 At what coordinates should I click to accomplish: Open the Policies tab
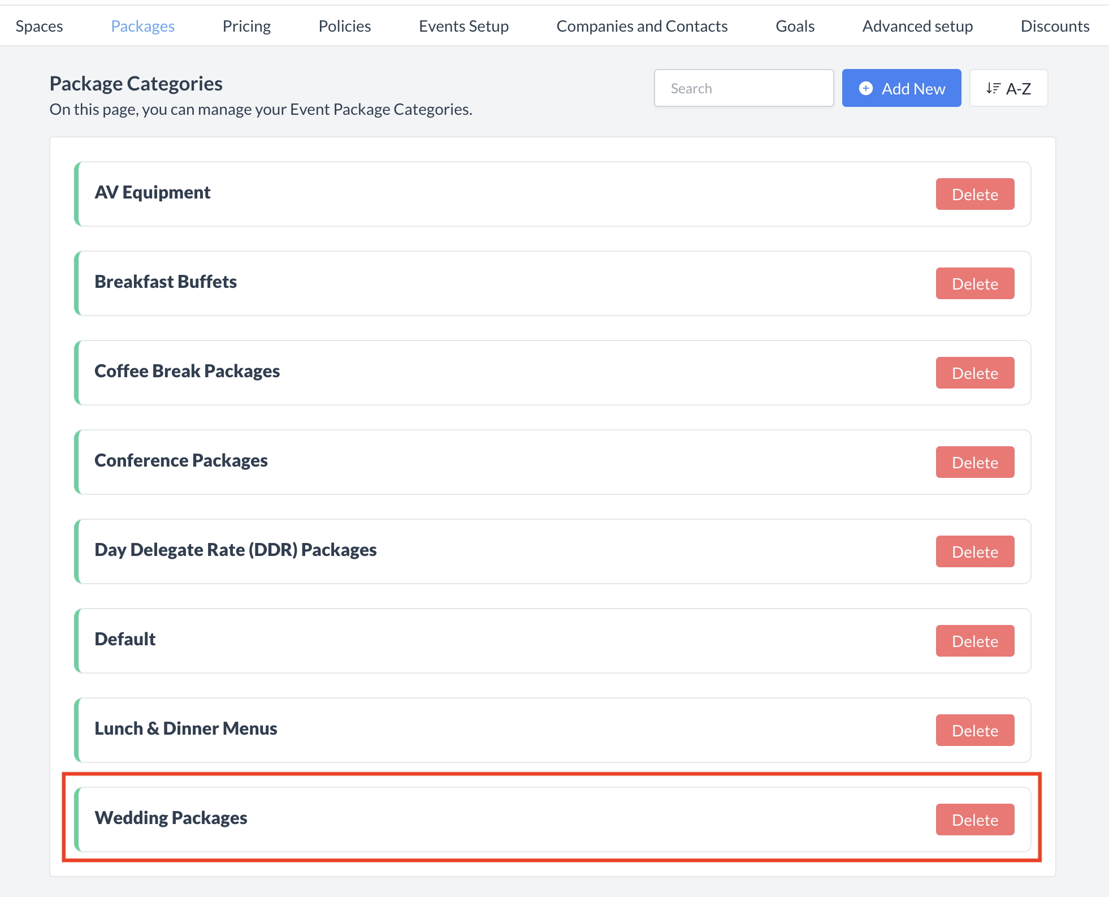point(344,25)
